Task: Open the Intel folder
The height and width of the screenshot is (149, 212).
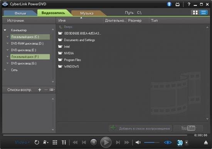Action: 67,47
